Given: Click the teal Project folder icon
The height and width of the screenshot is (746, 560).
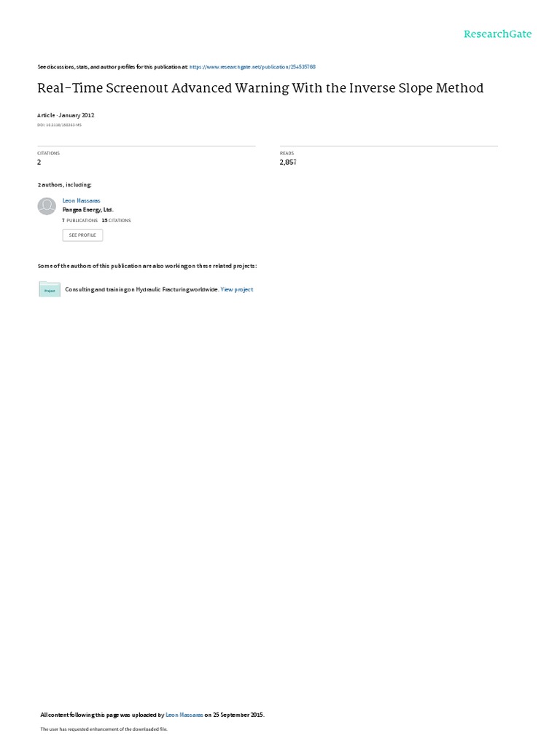Looking at the screenshot, I should (50, 289).
